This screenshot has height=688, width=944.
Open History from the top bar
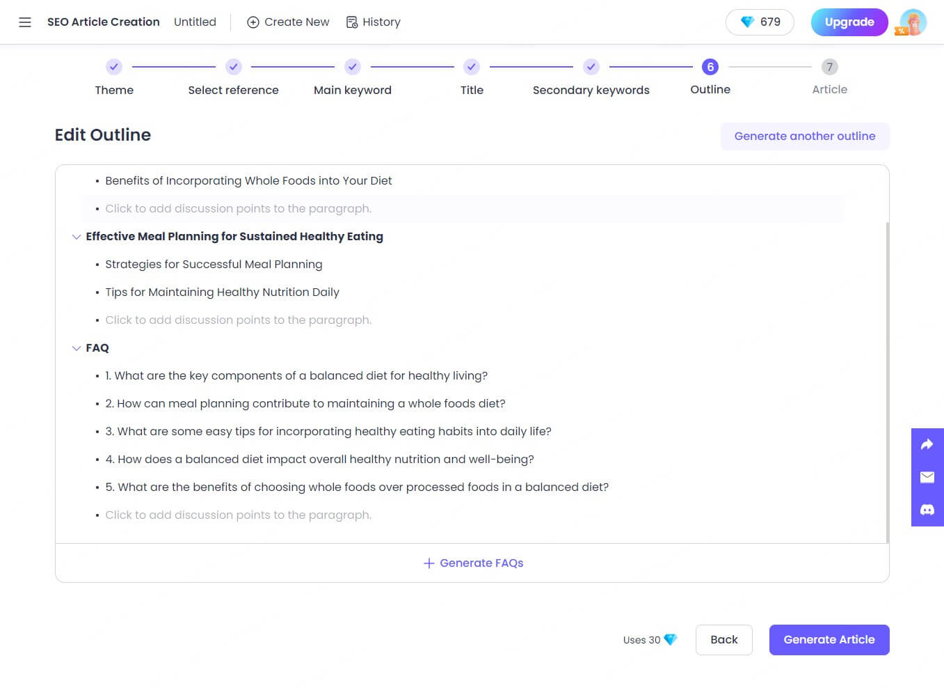point(374,22)
